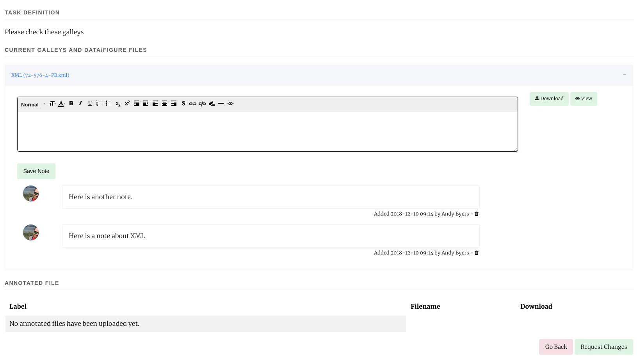Open the XML (72-576-4-PB.xml) link
This screenshot has height=357, width=639.
pos(40,75)
